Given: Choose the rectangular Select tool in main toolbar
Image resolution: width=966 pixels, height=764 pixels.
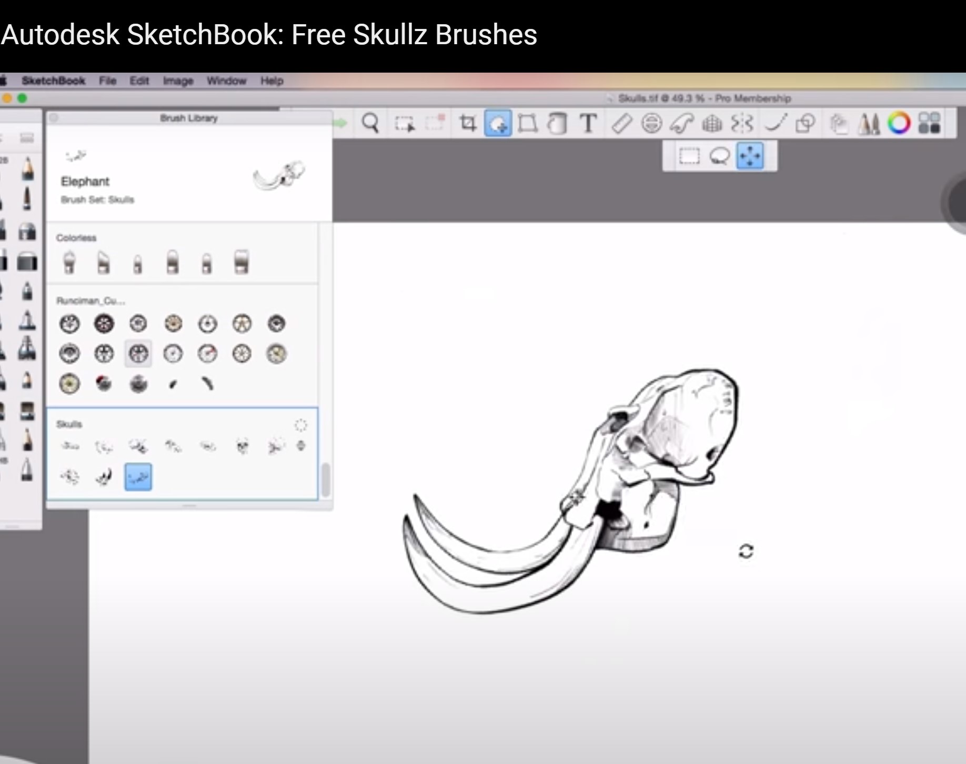Looking at the screenshot, I should (x=404, y=124).
